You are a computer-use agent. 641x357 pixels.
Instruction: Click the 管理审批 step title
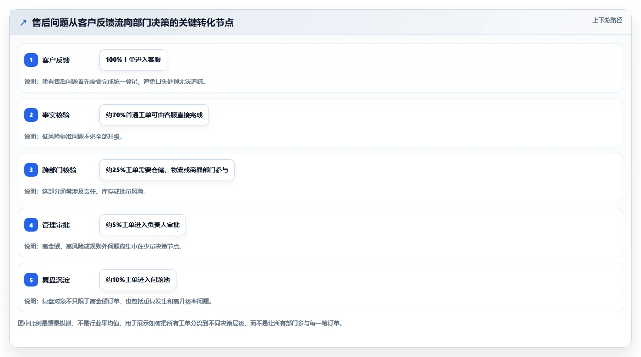(56, 225)
